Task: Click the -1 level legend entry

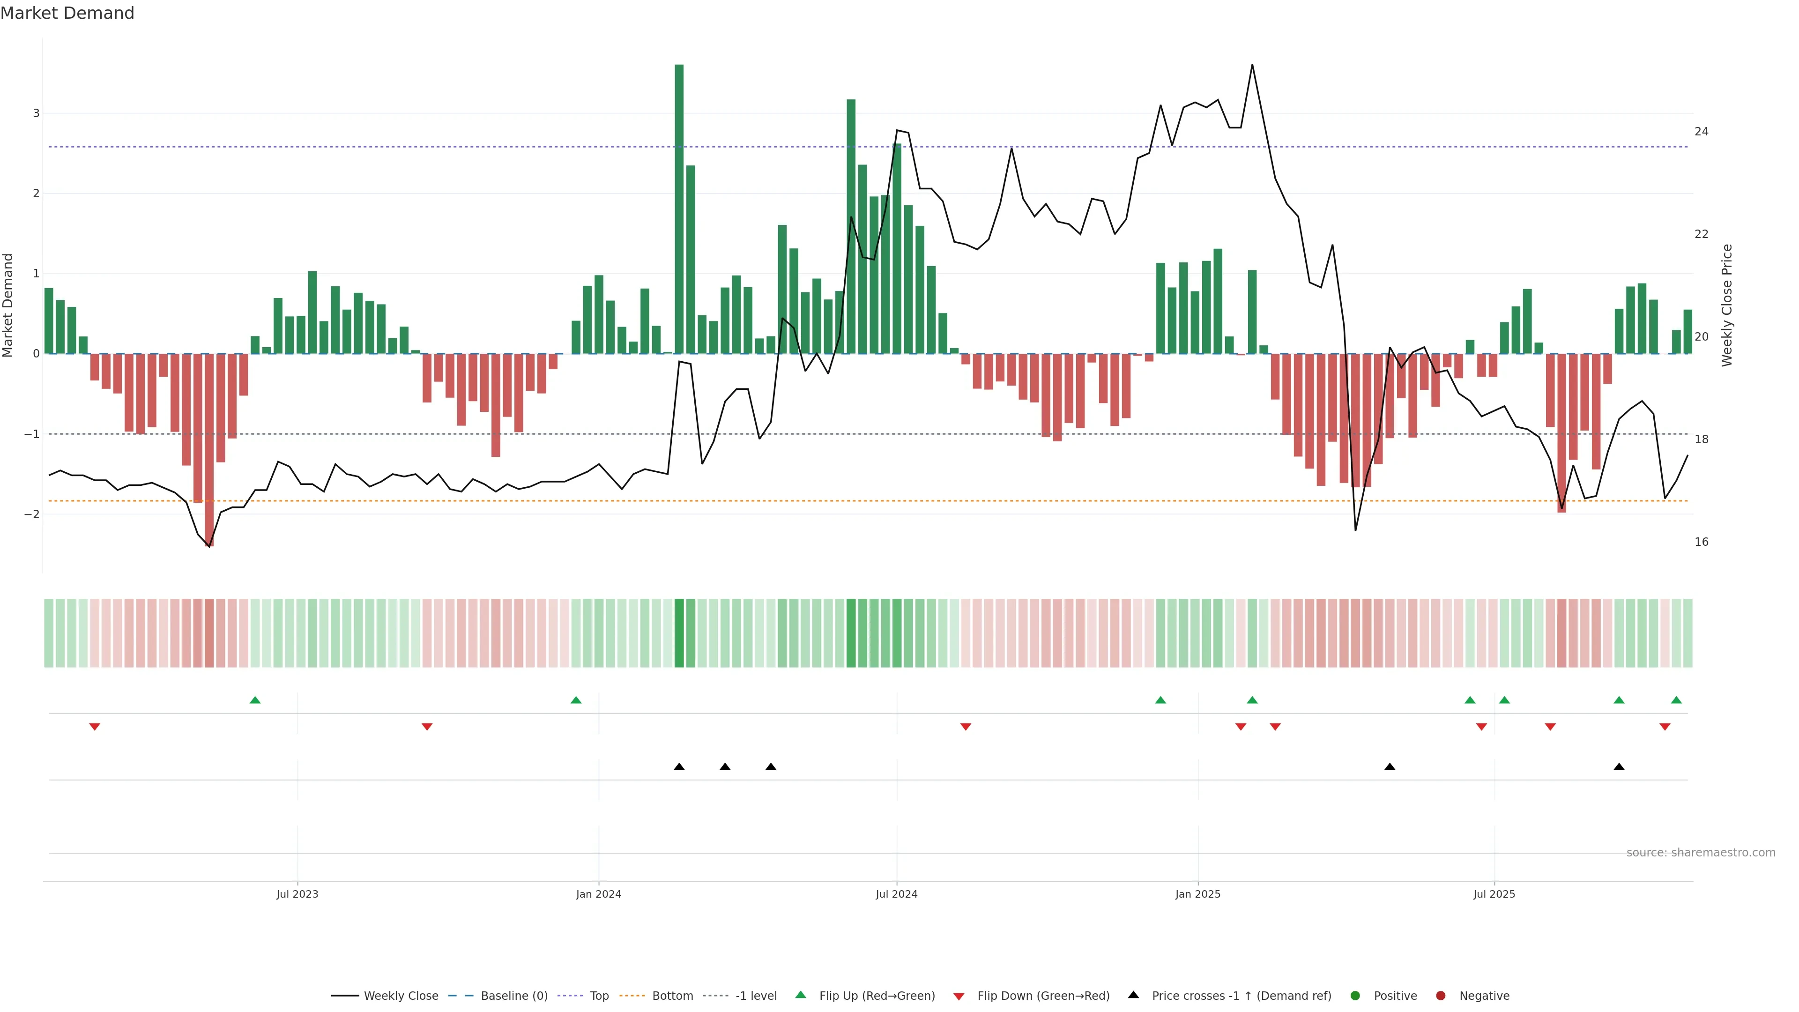Action: coord(756,996)
